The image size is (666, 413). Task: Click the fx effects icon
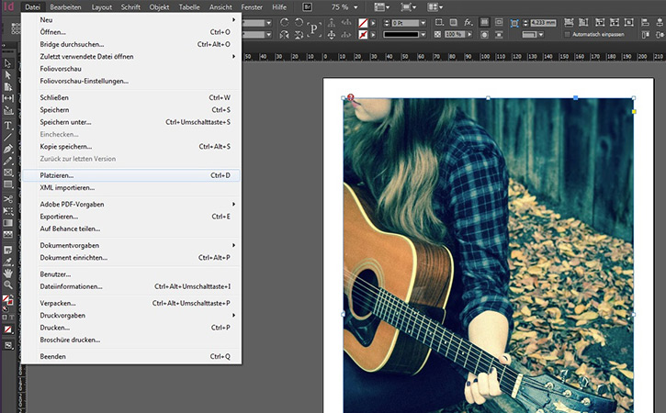pyautogui.click(x=468, y=22)
